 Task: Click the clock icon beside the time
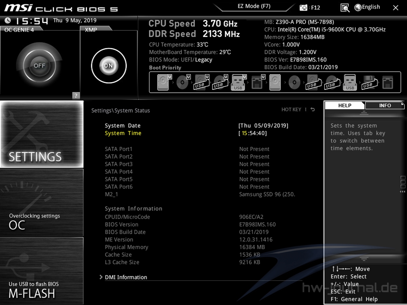[x=8, y=20]
